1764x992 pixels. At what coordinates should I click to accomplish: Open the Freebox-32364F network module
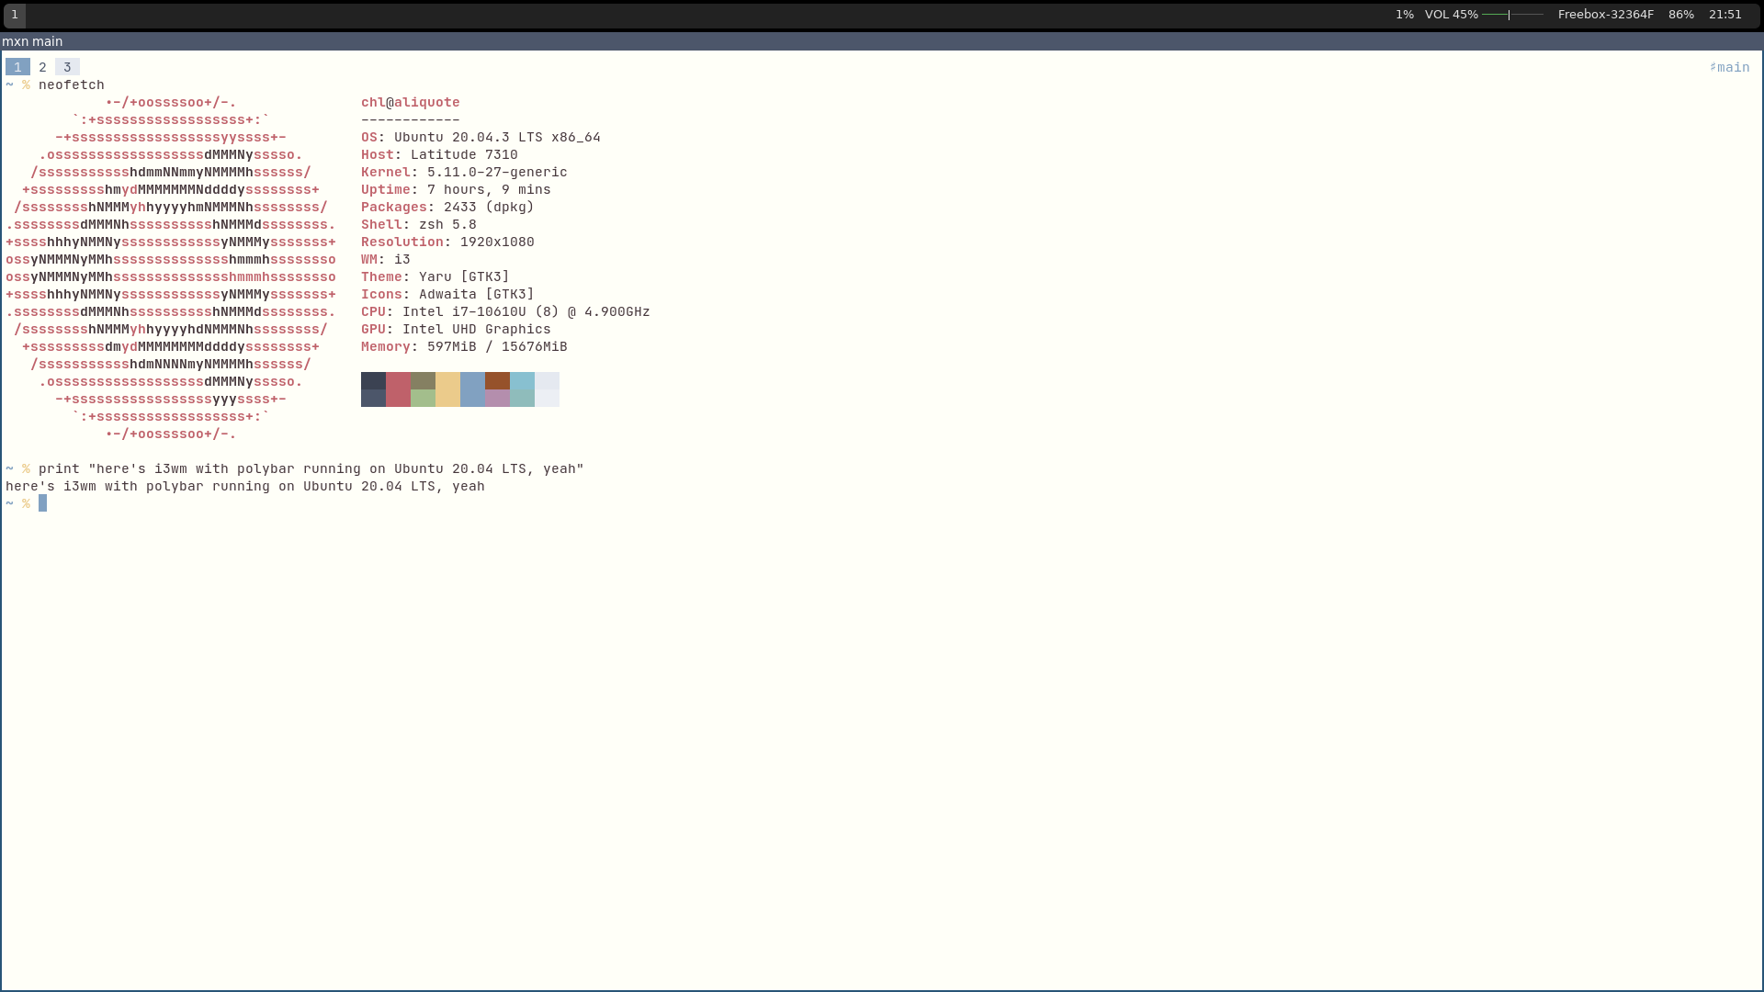pos(1605,15)
